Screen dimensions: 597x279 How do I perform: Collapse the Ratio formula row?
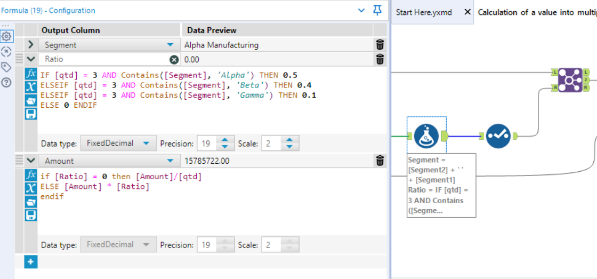coord(31,59)
